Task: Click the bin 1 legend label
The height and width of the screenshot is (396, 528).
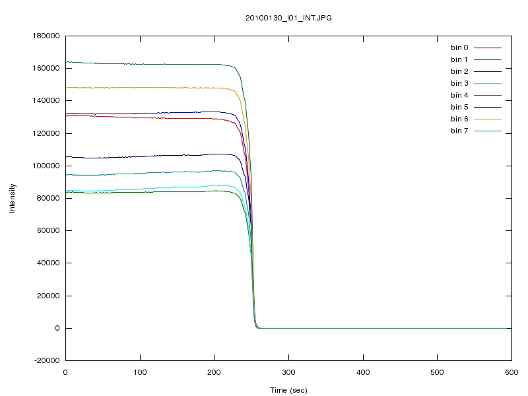Action: click(459, 59)
